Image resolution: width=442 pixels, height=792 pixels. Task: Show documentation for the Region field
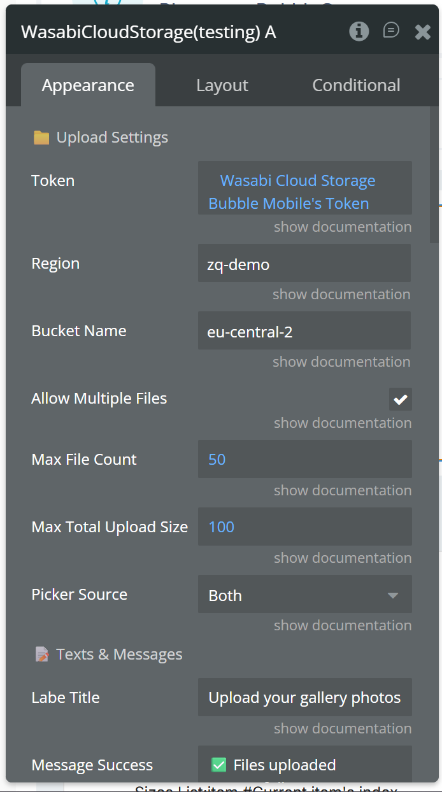(341, 294)
